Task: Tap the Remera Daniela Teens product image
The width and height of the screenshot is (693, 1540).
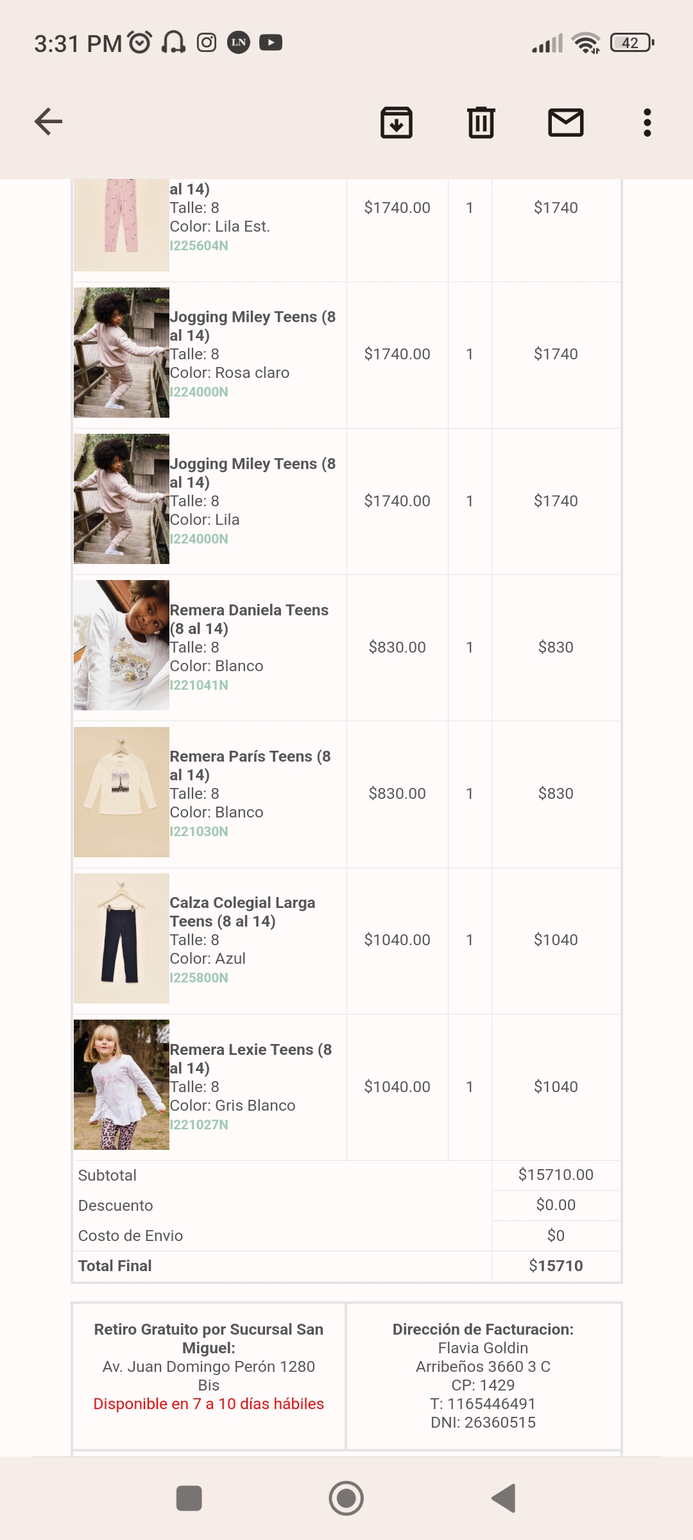Action: [121, 646]
